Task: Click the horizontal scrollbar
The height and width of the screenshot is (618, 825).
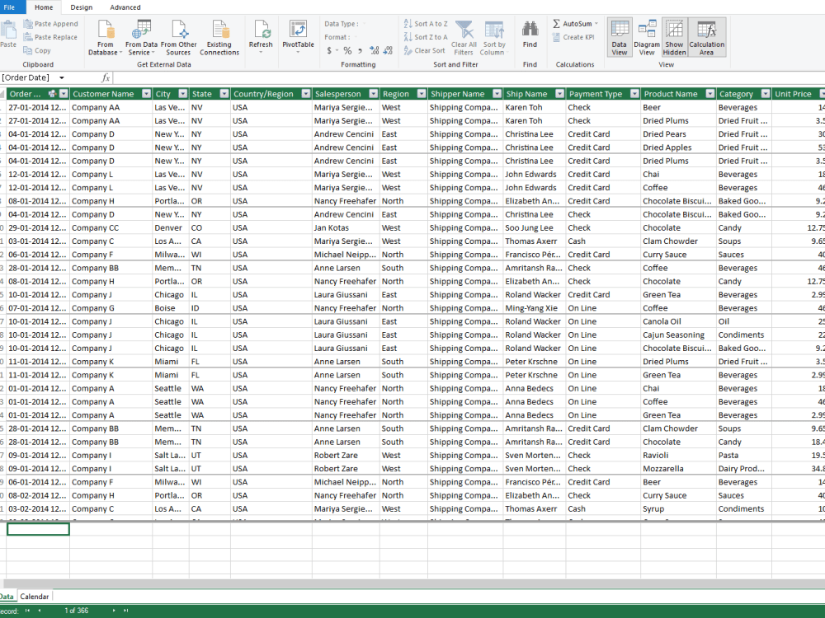Action: click(x=415, y=584)
